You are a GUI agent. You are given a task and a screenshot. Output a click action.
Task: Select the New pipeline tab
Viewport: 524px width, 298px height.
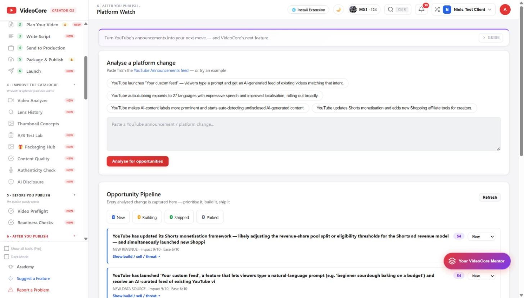pos(118,217)
